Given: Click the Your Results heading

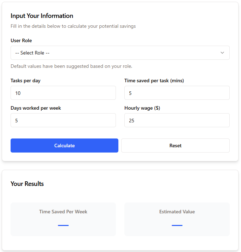Looking at the screenshot, I should pyautogui.click(x=27, y=184).
